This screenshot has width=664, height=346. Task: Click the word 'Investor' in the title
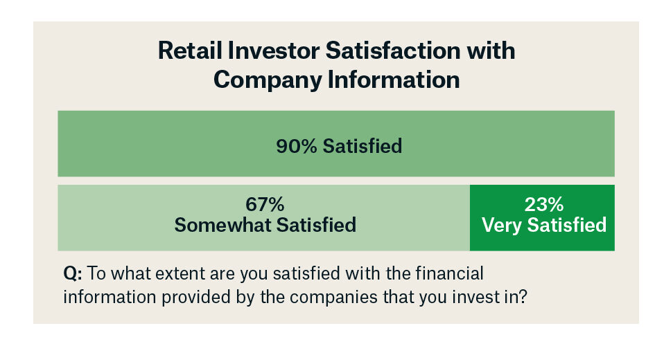274,51
